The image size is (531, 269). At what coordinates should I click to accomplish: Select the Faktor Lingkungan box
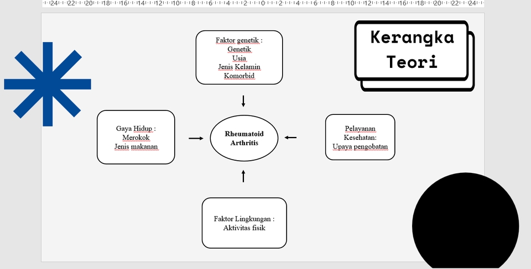pos(244,223)
